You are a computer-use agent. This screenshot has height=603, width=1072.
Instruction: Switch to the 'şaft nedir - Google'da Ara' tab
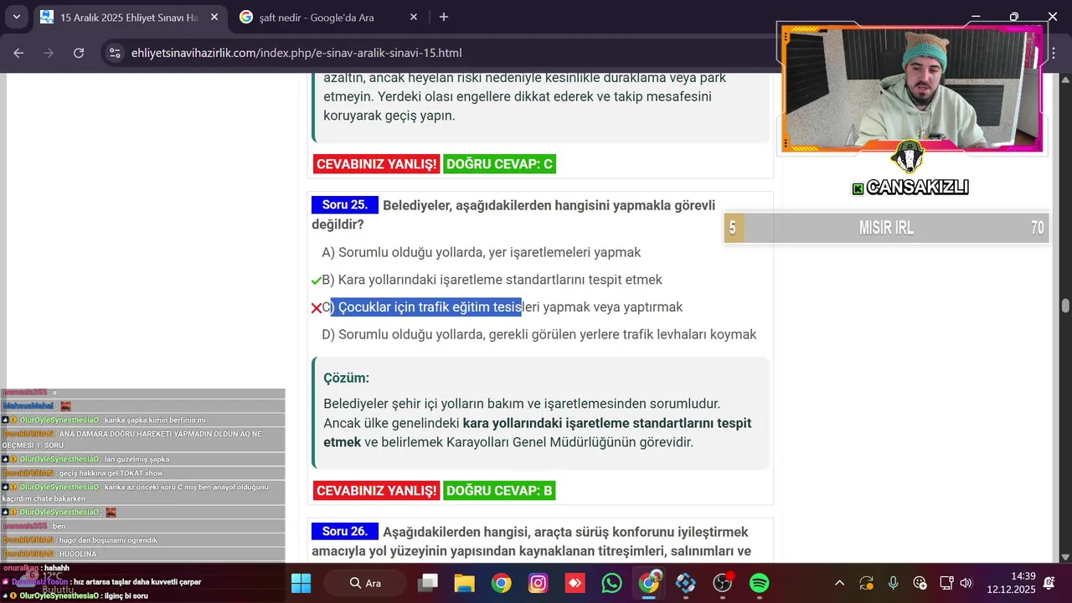(330, 17)
